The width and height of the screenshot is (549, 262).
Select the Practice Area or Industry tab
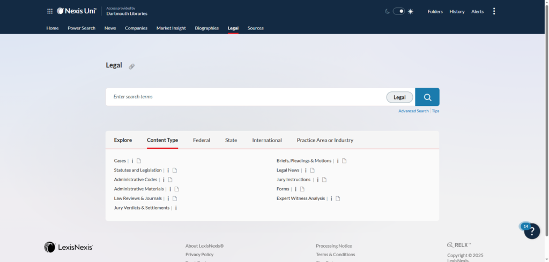click(x=325, y=140)
